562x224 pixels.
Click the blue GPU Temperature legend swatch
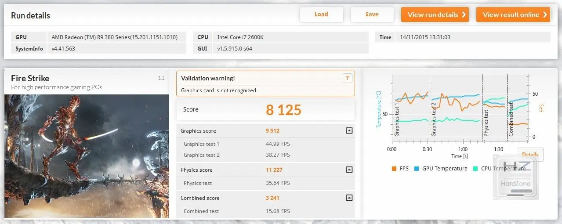(416, 169)
